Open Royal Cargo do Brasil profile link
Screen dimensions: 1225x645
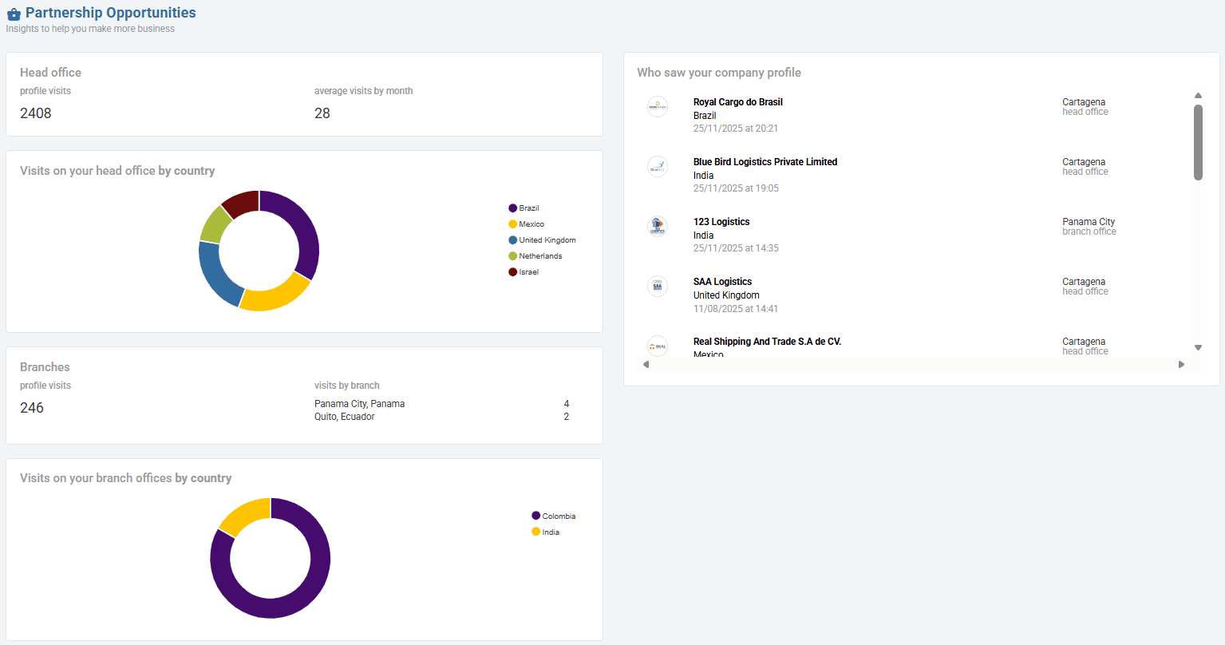point(738,102)
